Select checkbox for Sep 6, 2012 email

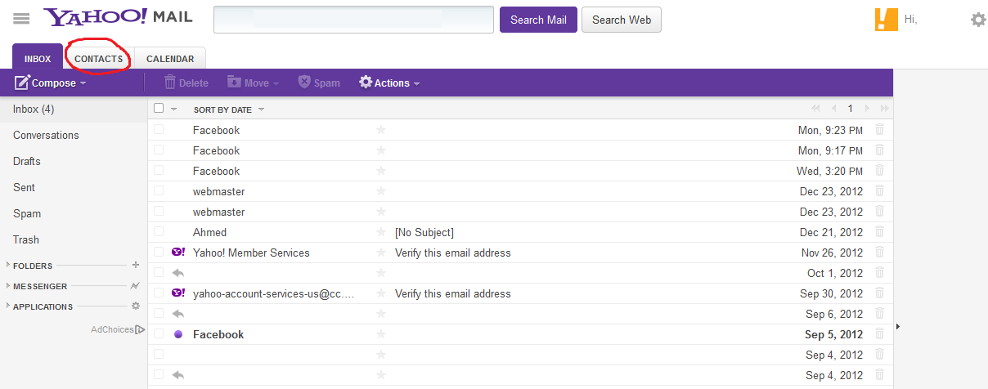(x=159, y=313)
